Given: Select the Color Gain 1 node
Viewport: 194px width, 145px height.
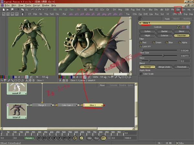Looking at the screenshot, I should tap(67, 105).
